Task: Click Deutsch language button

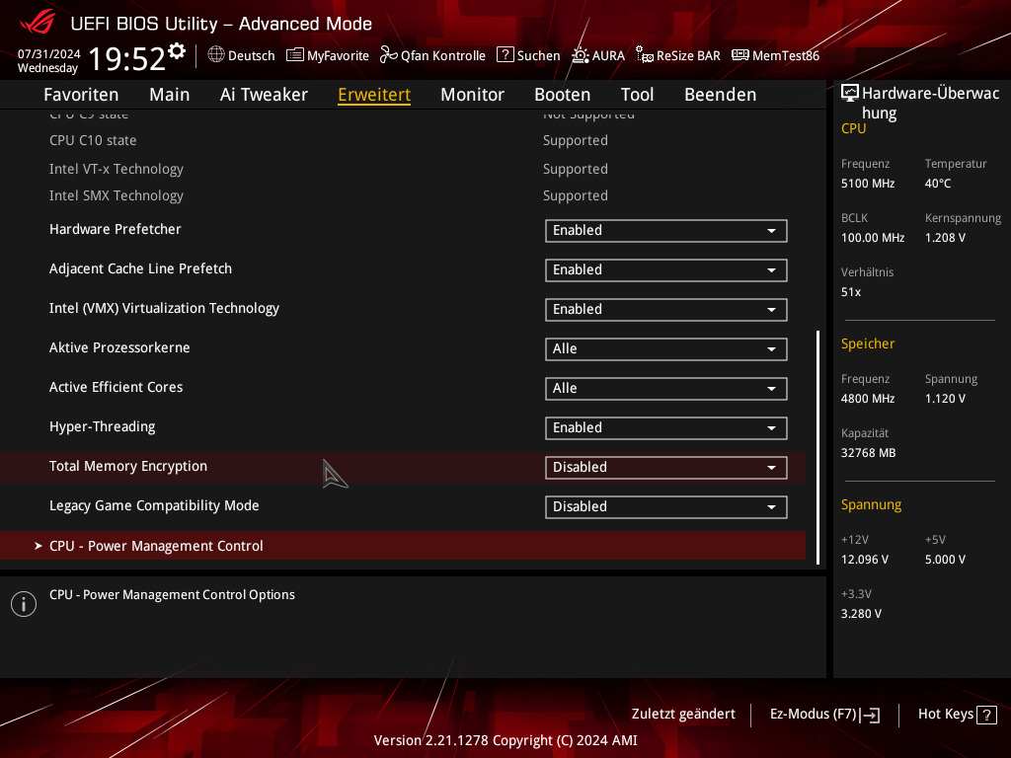Action: [252, 55]
